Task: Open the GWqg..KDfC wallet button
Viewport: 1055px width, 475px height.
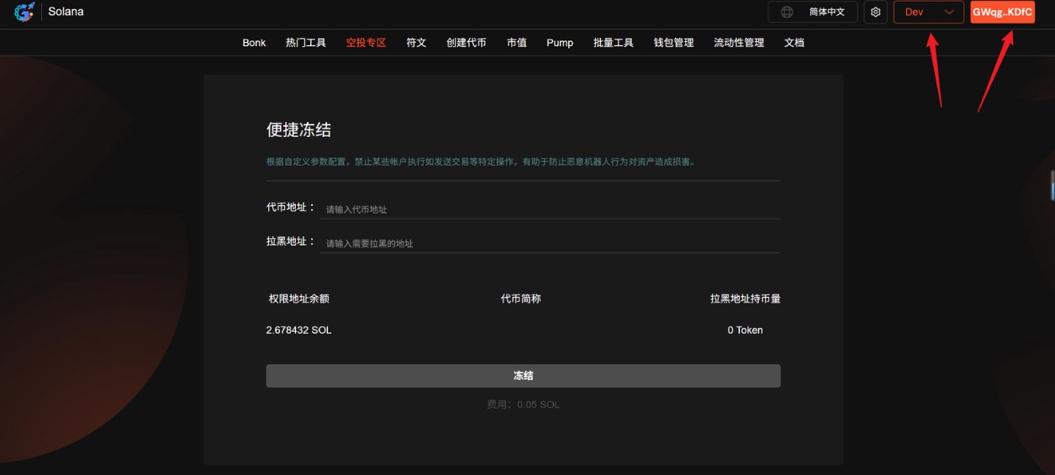Action: point(1002,12)
